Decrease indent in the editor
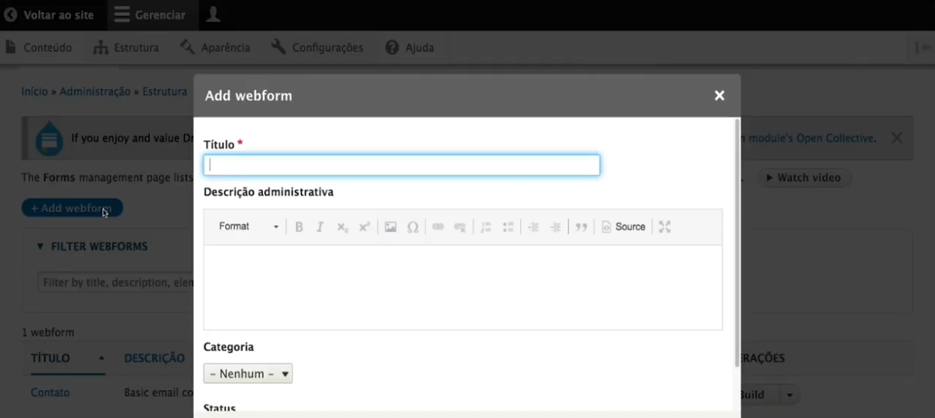 tap(533, 227)
